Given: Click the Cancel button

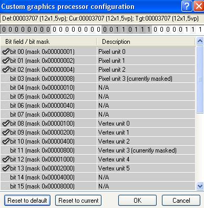Looking at the screenshot, I should click(x=181, y=200).
